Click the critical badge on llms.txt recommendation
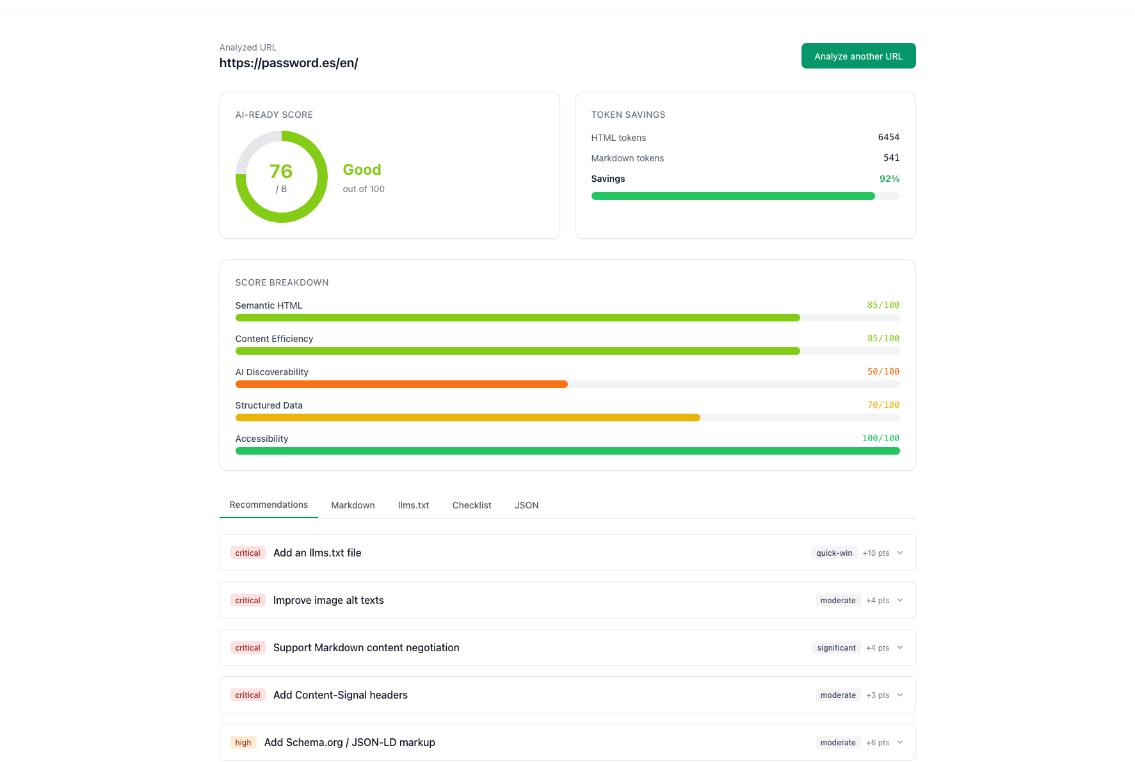 click(248, 553)
